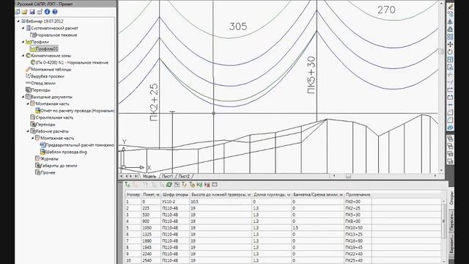
Task: Select the Scale tool in right toolbar
Action: tap(450, 59)
